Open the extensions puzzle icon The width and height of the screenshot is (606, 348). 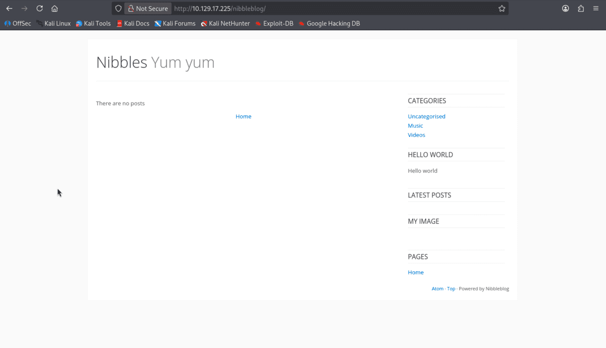click(x=581, y=9)
